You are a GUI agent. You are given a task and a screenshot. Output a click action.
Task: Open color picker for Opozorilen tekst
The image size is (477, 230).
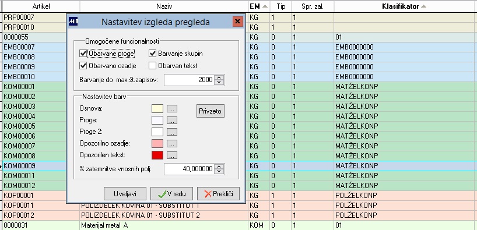(x=172, y=155)
